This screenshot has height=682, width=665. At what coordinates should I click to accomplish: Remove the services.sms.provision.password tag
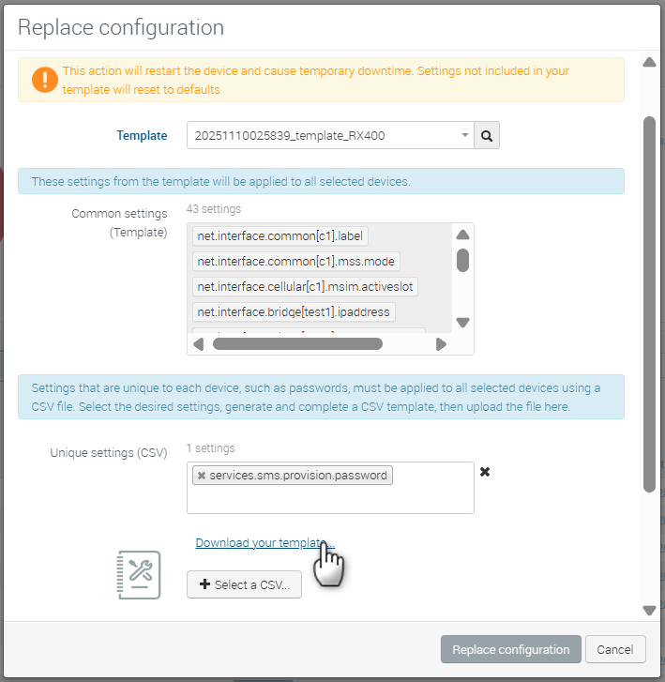pyautogui.click(x=202, y=476)
